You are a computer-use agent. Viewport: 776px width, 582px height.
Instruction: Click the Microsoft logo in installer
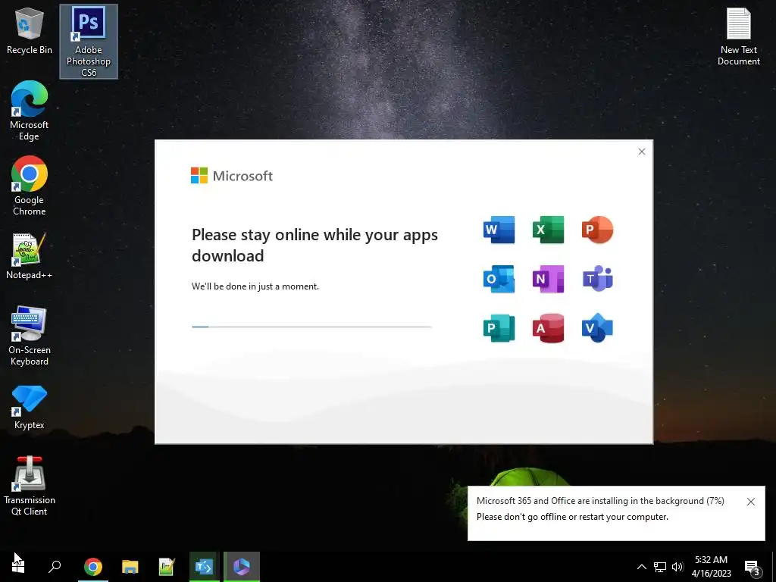(x=232, y=176)
